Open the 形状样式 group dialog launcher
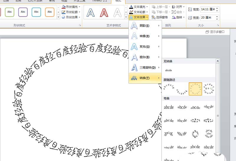This screenshot has height=161, width=236. 80,25
